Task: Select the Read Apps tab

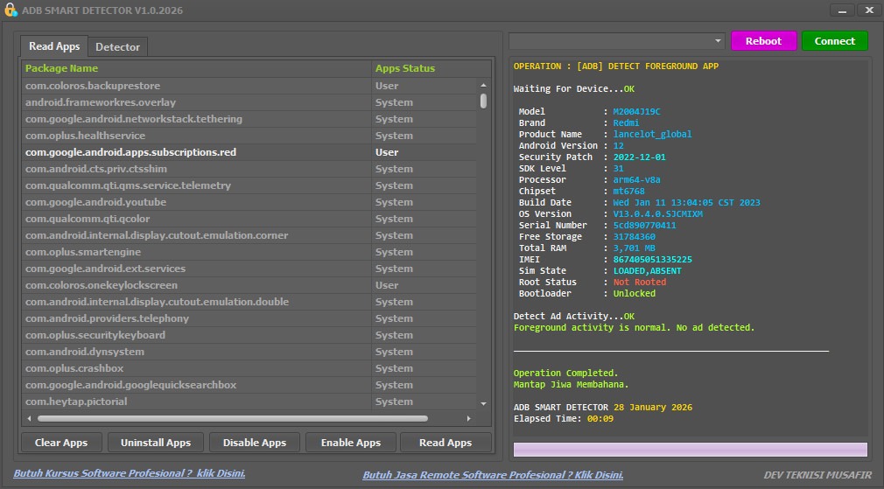Action: tap(54, 46)
